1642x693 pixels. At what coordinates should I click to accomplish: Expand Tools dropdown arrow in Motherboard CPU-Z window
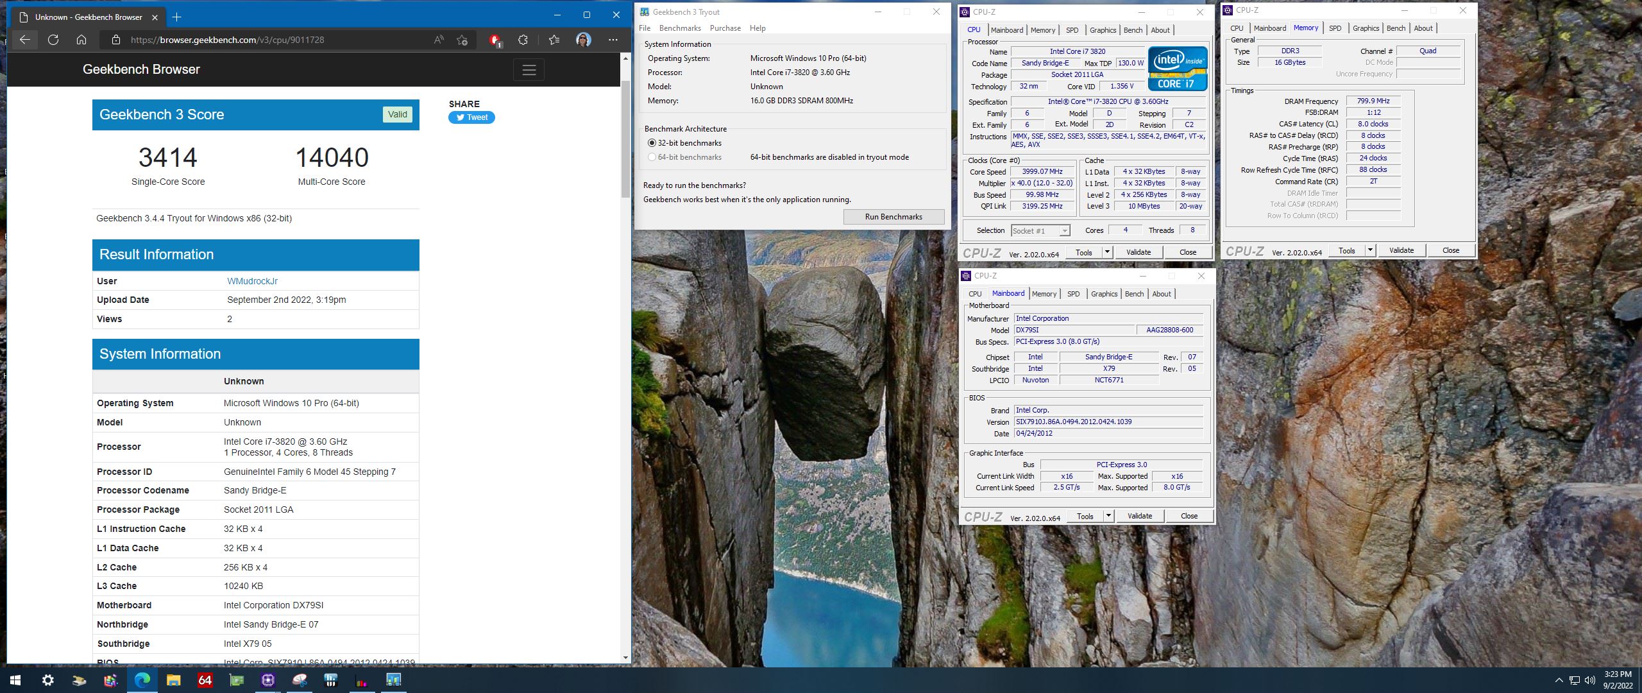tap(1108, 516)
